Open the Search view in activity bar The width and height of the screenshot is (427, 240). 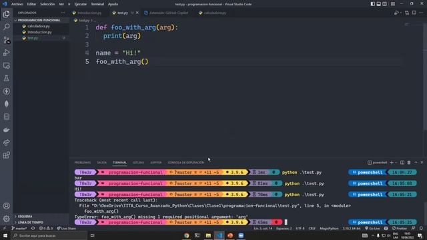(6, 27)
